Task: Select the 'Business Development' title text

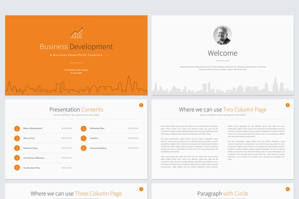Action: (76, 47)
